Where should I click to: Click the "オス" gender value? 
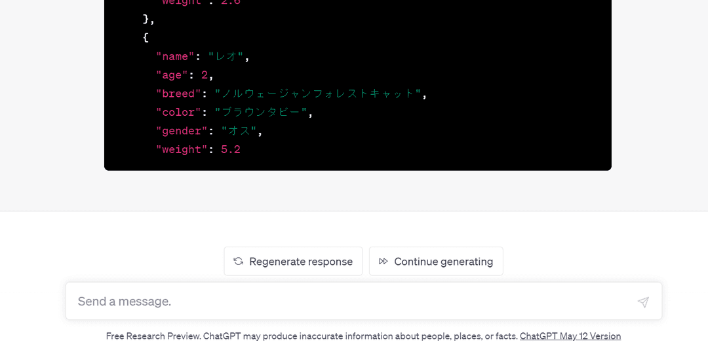(x=239, y=131)
